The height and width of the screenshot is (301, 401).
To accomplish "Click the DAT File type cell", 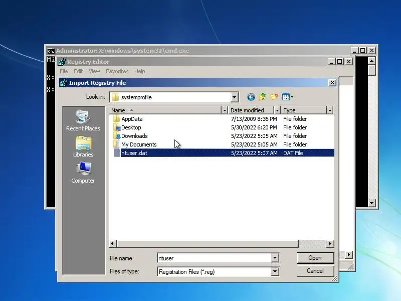I will (293, 153).
